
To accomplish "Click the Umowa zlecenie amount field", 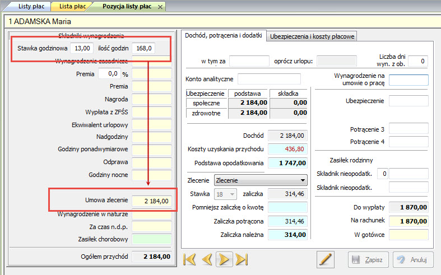I will pyautogui.click(x=151, y=201).
